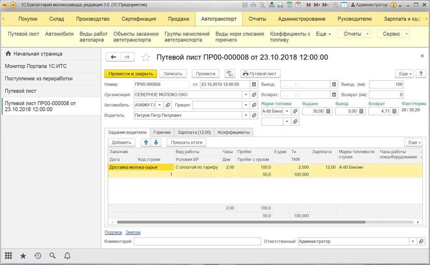Expand the А-80 fuel brand dropdown

click(287, 111)
